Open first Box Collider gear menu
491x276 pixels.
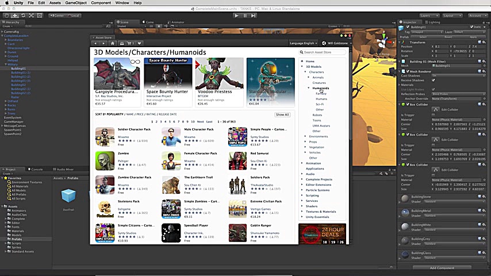[x=484, y=104]
